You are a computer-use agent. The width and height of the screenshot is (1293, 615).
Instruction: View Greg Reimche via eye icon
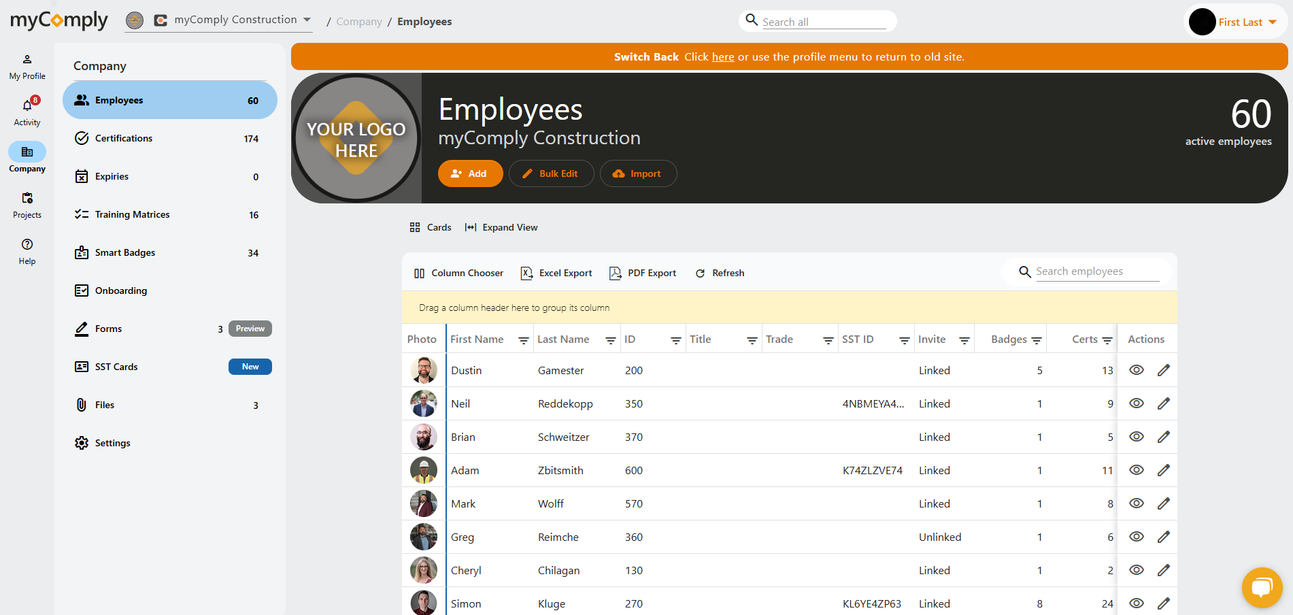(x=1137, y=537)
